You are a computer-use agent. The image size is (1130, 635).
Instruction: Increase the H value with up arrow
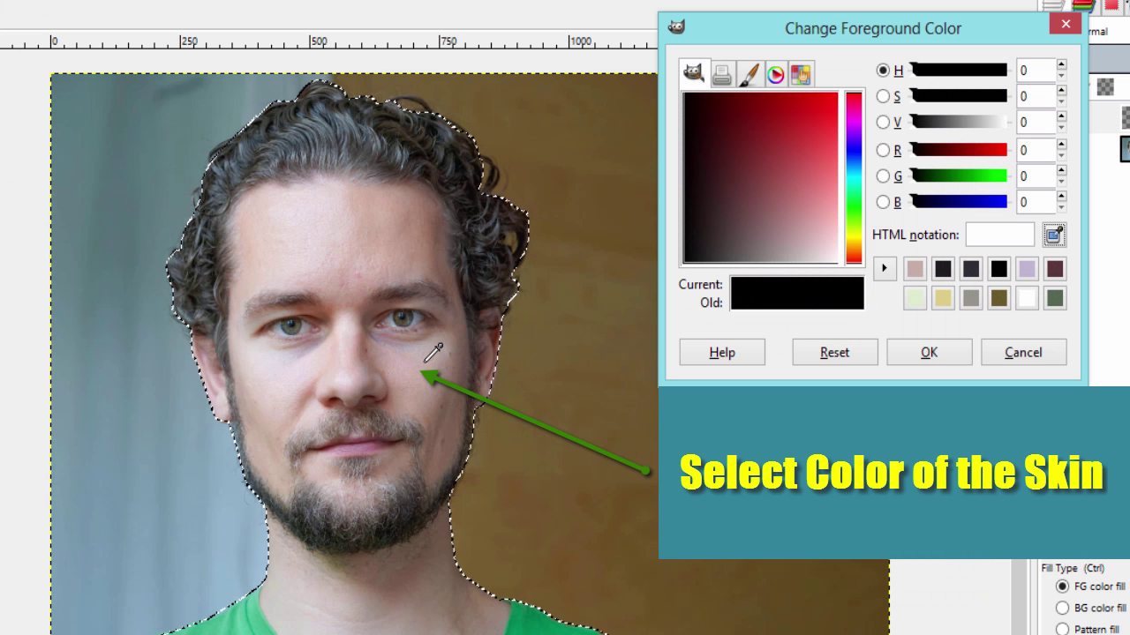[1061, 64]
